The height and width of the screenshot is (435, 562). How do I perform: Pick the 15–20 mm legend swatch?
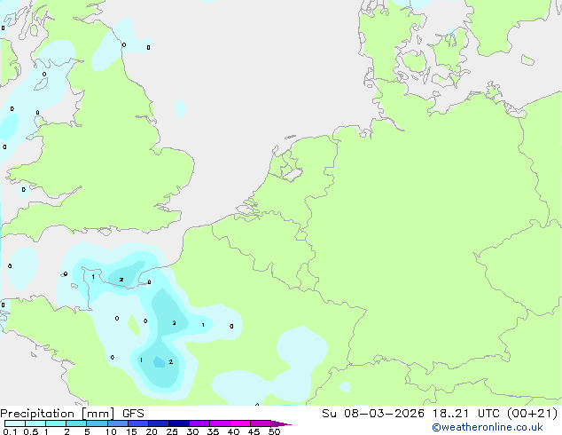(x=138, y=423)
